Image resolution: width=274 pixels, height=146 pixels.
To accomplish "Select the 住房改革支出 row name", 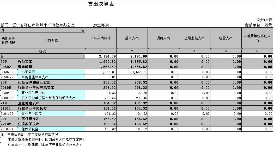I will coord(51,124).
